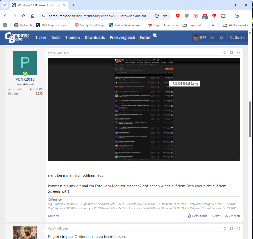
Task: Click the Vor 34 Minuten timestamp
Action: [x=58, y=228]
